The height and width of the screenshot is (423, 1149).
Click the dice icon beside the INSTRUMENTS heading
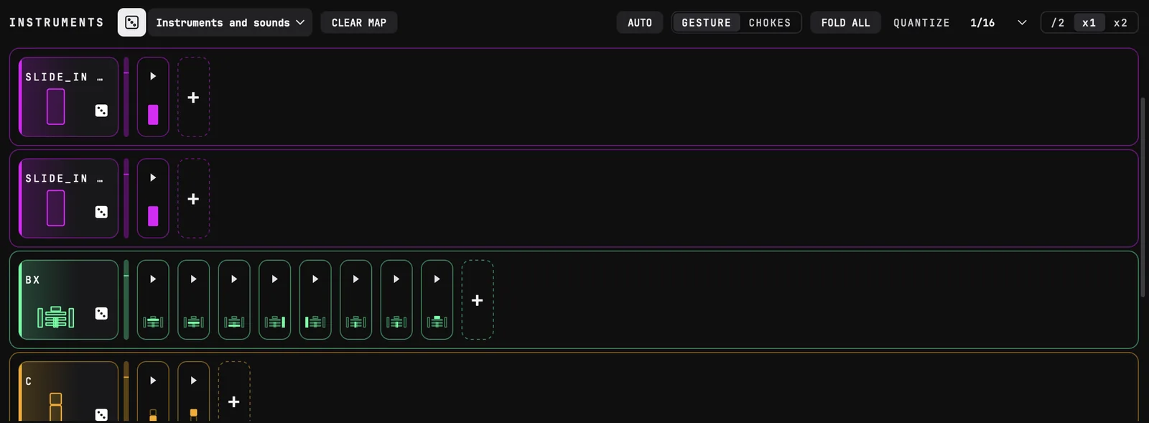[x=131, y=22]
